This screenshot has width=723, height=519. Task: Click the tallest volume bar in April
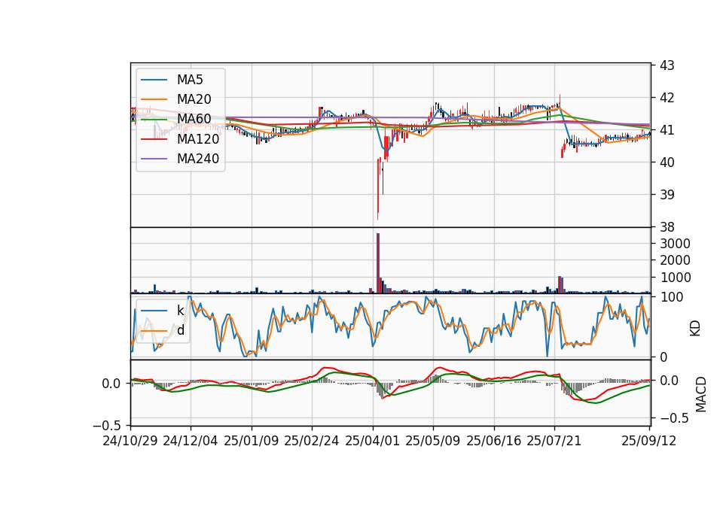pyautogui.click(x=378, y=263)
